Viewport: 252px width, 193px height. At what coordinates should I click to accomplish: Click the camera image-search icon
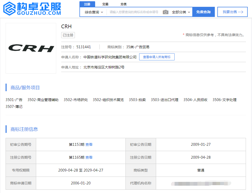click(165, 12)
